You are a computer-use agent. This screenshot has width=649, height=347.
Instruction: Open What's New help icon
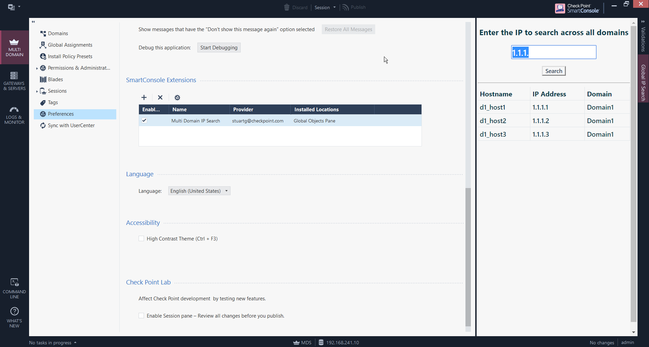pos(14,317)
